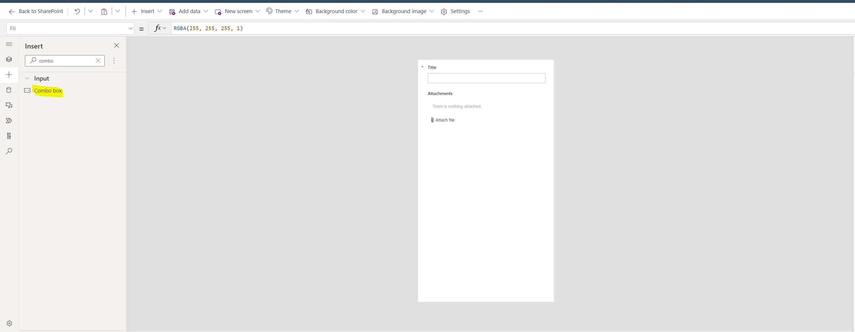Image resolution: width=855 pixels, height=332 pixels.
Task: Open authoring settings via the bottom gear icon
Action: tap(9, 323)
